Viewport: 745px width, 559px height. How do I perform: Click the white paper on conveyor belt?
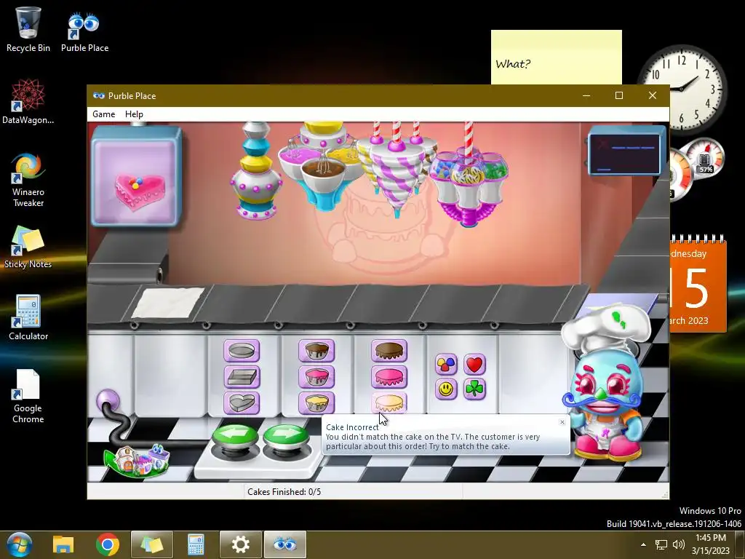(x=168, y=302)
